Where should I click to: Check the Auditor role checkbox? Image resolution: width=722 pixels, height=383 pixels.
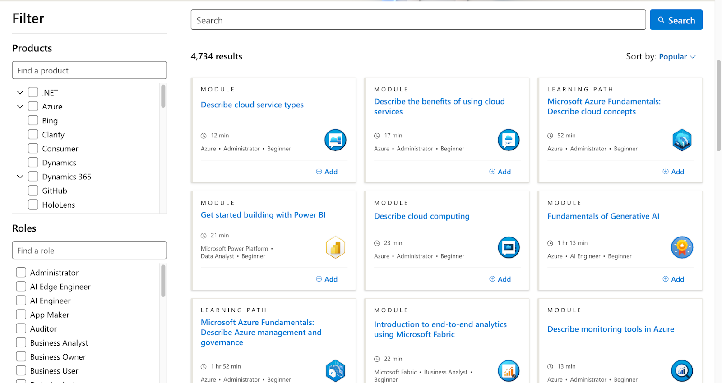(x=21, y=328)
